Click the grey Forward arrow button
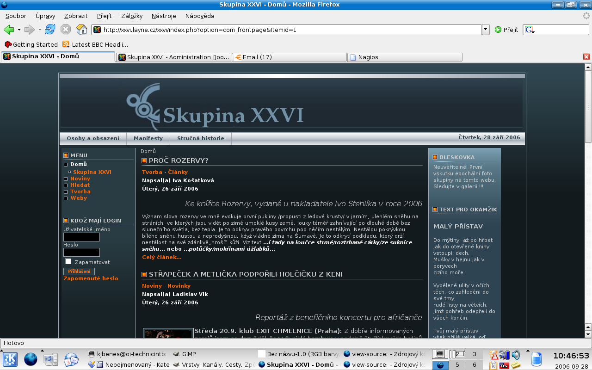The image size is (592, 370). (x=30, y=30)
